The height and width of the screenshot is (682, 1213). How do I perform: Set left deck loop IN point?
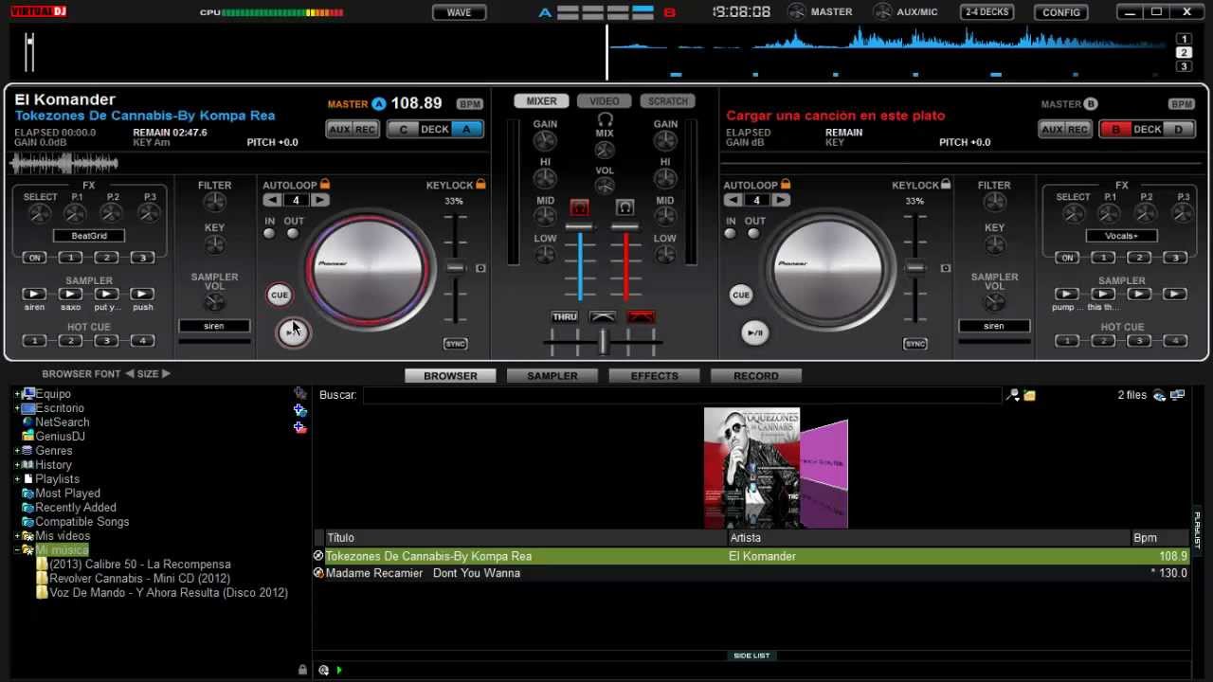tap(270, 233)
